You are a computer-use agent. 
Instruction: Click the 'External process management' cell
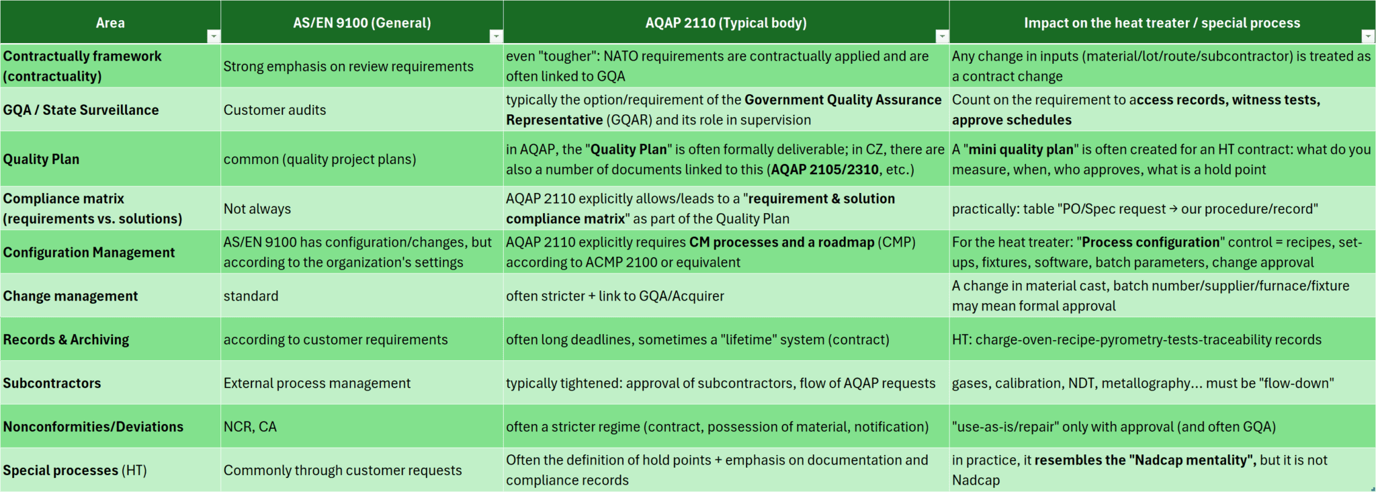click(362, 382)
